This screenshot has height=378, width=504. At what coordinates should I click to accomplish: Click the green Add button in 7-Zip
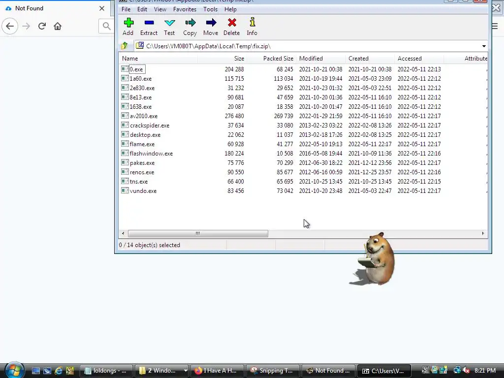[x=128, y=27]
